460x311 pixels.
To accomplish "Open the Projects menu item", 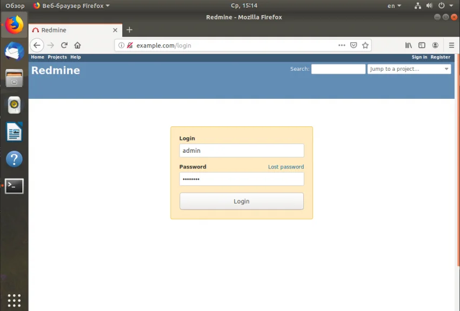I will click(x=57, y=57).
